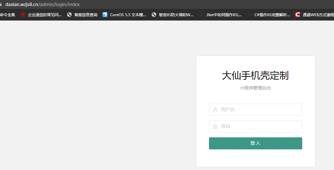This screenshot has width=334, height=170.
Task: Click the user icon in 用户名 field
Action: [x=215, y=110]
